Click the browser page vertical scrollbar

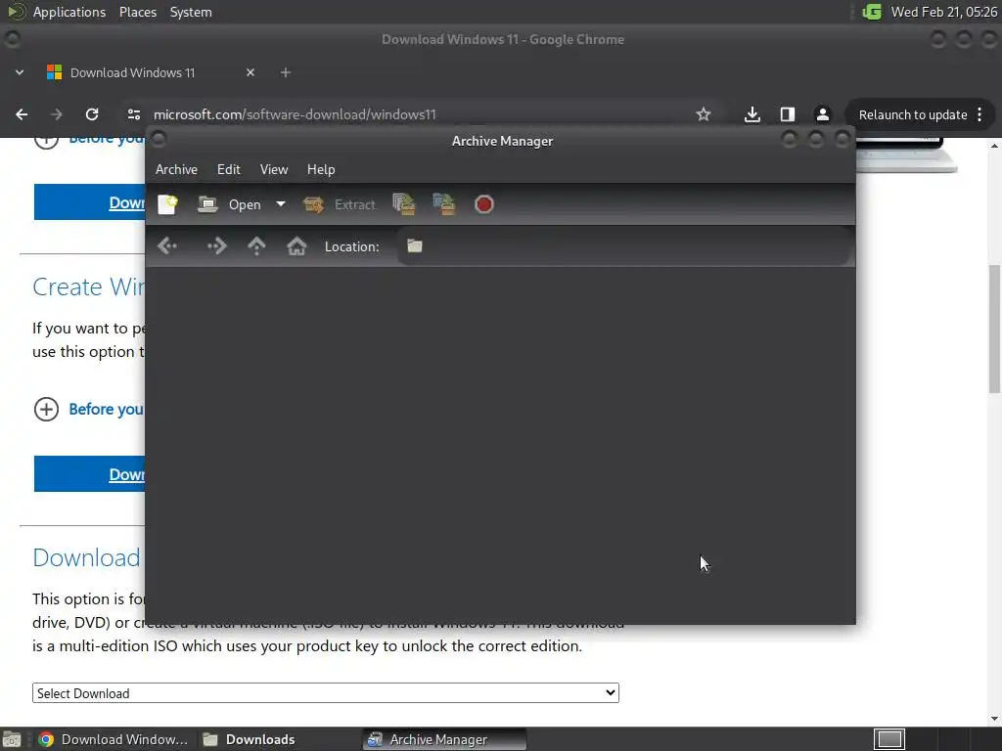994,329
